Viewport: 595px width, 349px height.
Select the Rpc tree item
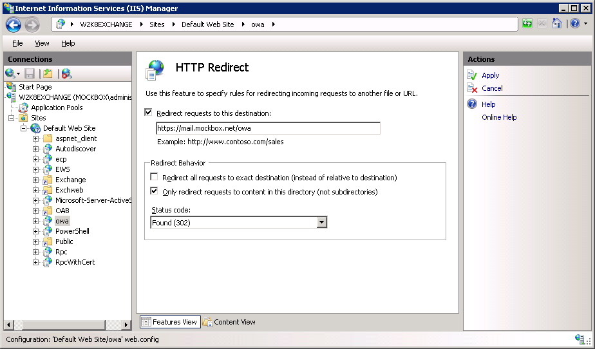click(x=61, y=252)
